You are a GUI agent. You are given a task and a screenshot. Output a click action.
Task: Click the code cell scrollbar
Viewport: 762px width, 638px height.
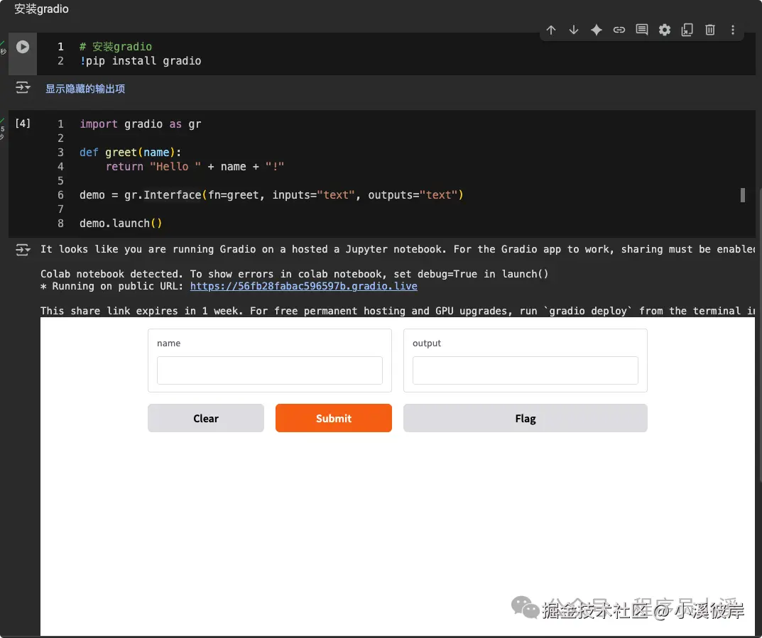(743, 195)
